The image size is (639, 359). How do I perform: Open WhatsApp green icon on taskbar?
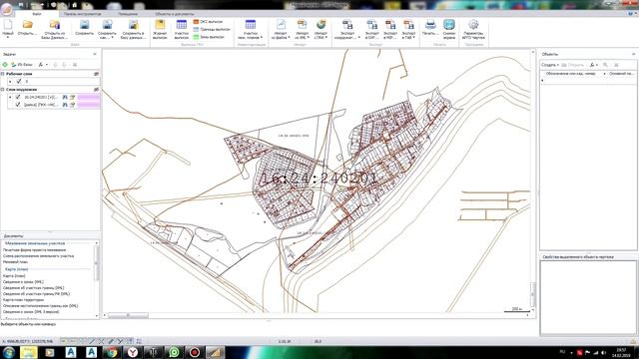tap(174, 352)
